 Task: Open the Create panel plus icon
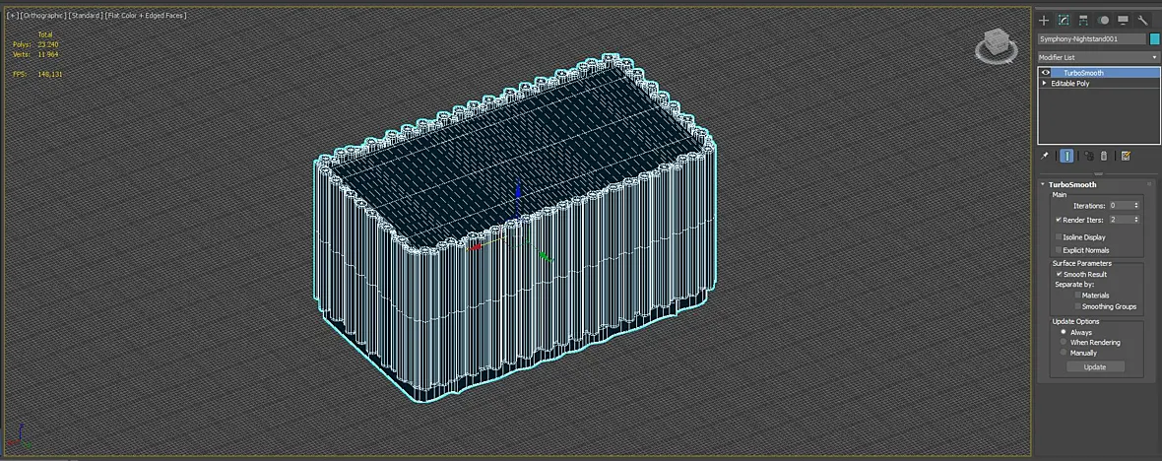[1044, 21]
